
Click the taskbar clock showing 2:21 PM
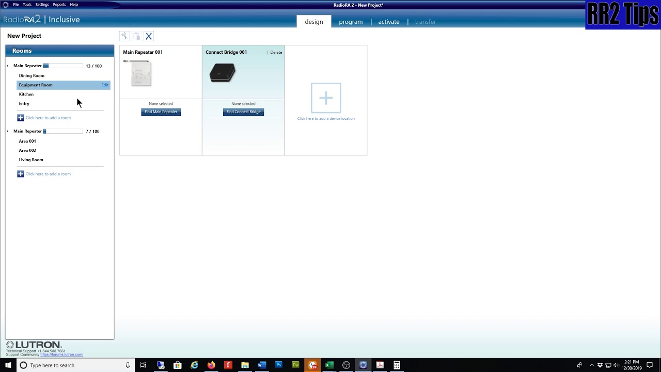pos(632,365)
